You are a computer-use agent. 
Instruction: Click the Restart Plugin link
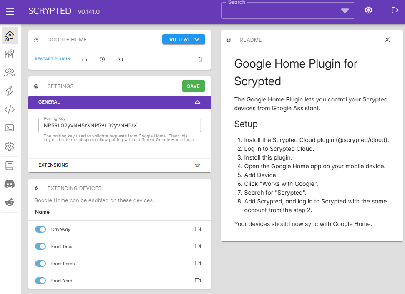[x=53, y=59]
